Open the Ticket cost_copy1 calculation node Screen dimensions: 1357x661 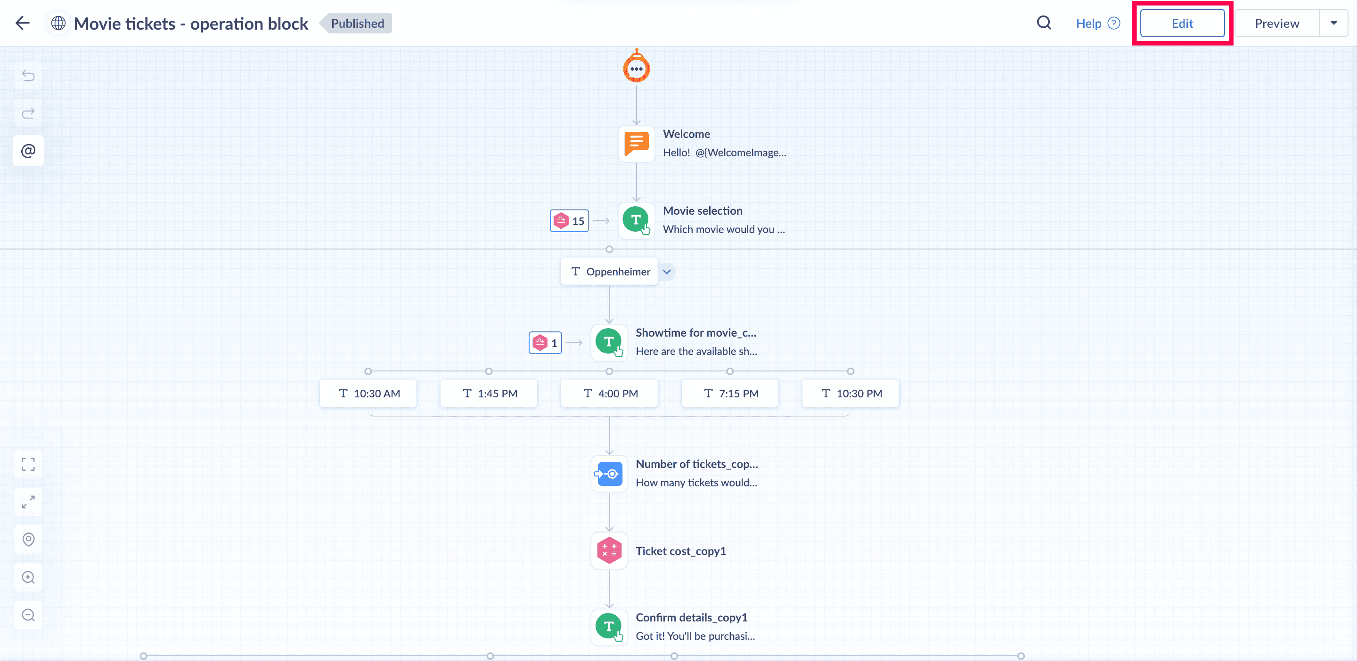(609, 550)
